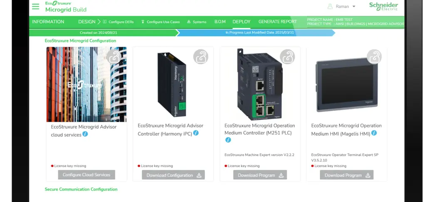The image size is (432, 202).
Task: Show info for M251 PLC controller
Action: point(228,140)
